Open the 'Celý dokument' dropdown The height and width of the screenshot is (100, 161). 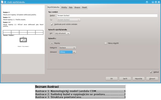(x=62, y=33)
